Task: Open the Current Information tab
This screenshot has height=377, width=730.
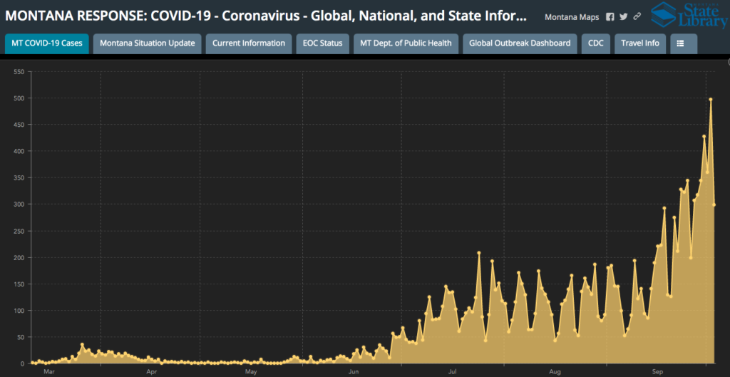Action: 249,43
